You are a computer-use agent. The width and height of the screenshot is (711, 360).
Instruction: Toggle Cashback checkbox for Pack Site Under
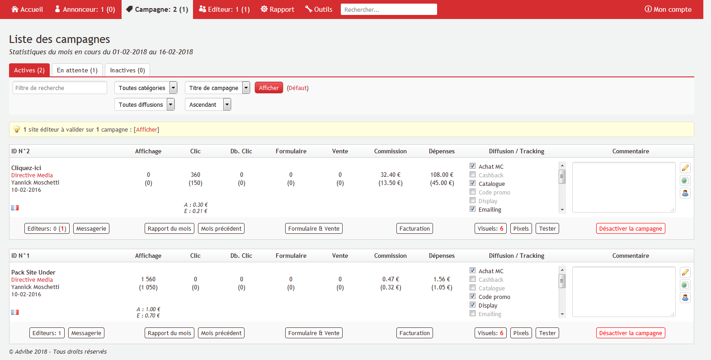[472, 279]
